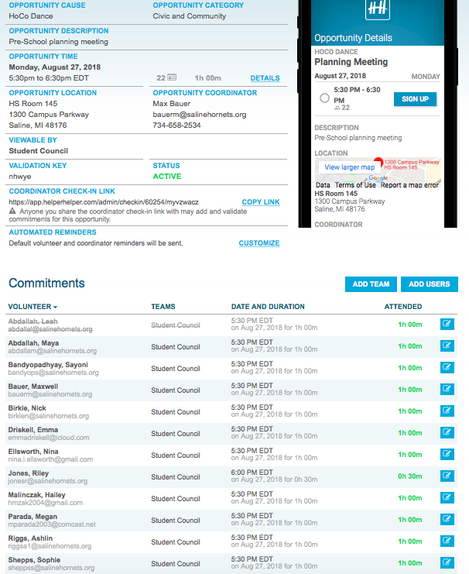Click the red map pin marker
This screenshot has width=469, height=574.
[x=378, y=162]
